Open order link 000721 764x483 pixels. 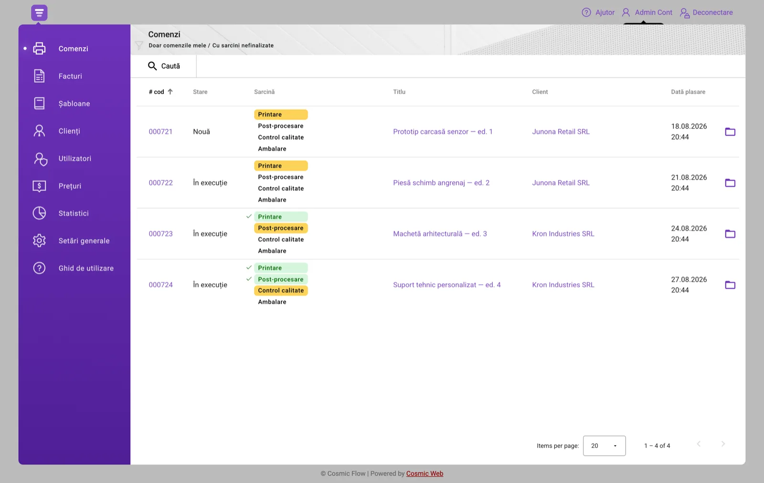[160, 132]
